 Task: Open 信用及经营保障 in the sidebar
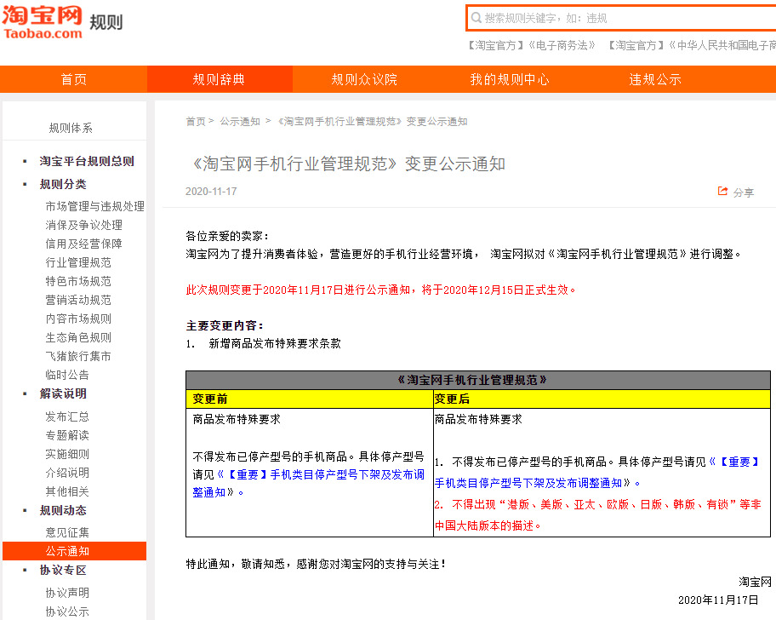click(x=83, y=244)
